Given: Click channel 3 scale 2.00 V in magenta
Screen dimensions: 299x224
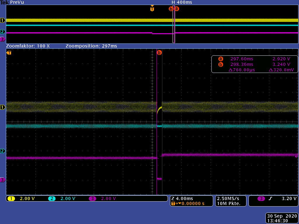Looking at the screenshot, I should click(108, 199).
